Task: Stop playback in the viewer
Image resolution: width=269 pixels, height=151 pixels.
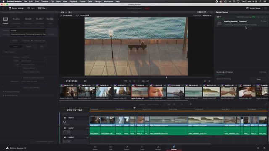Action: tap(134, 81)
